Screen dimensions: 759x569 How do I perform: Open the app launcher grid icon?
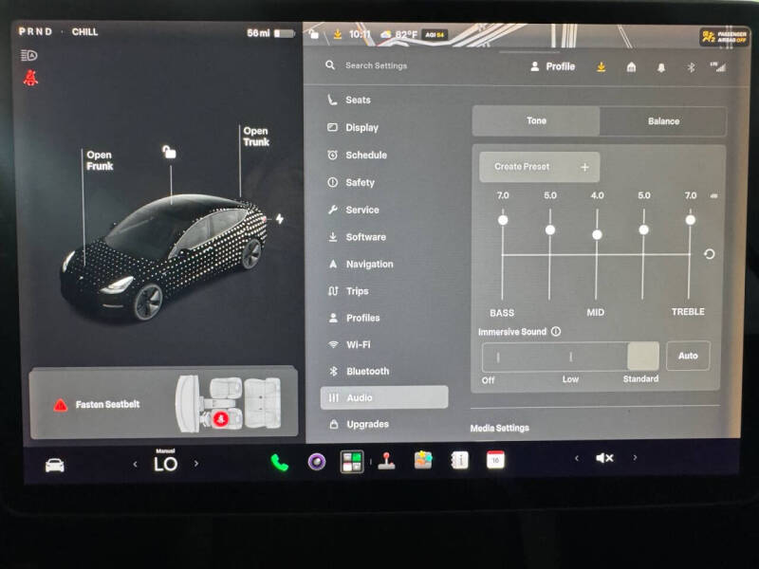click(x=352, y=462)
